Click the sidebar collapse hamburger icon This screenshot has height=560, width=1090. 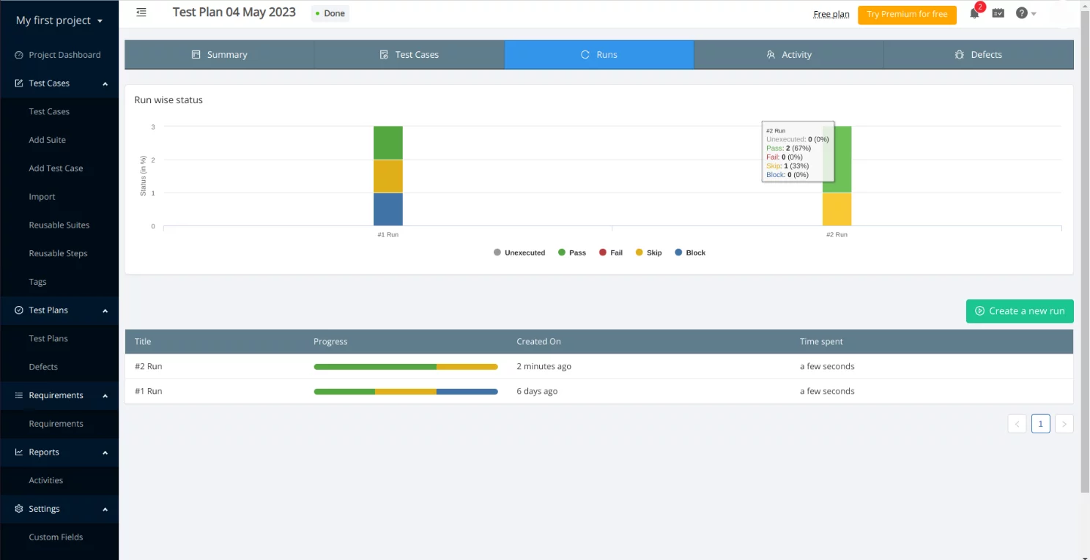(x=141, y=12)
